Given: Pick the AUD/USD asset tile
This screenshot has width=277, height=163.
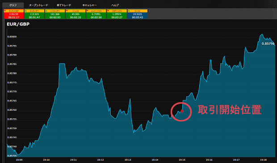Looking at the screenshot, I should click(96, 14).
